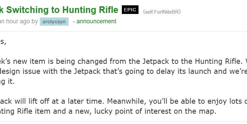The height and width of the screenshot is (124, 247).
Task: Filter posts by announcement flair
Action: 96,21
